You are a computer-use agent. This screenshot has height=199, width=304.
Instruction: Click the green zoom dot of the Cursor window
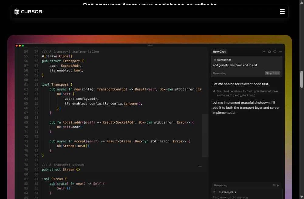[23, 46]
